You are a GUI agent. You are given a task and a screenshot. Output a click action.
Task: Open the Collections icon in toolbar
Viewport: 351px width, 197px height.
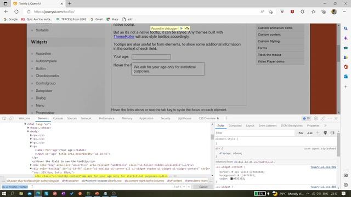click(324, 11)
